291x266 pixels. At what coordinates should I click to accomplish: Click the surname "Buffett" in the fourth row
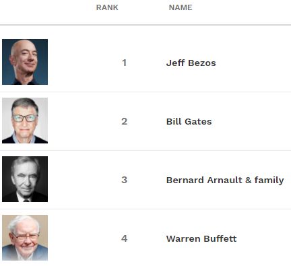pos(220,238)
